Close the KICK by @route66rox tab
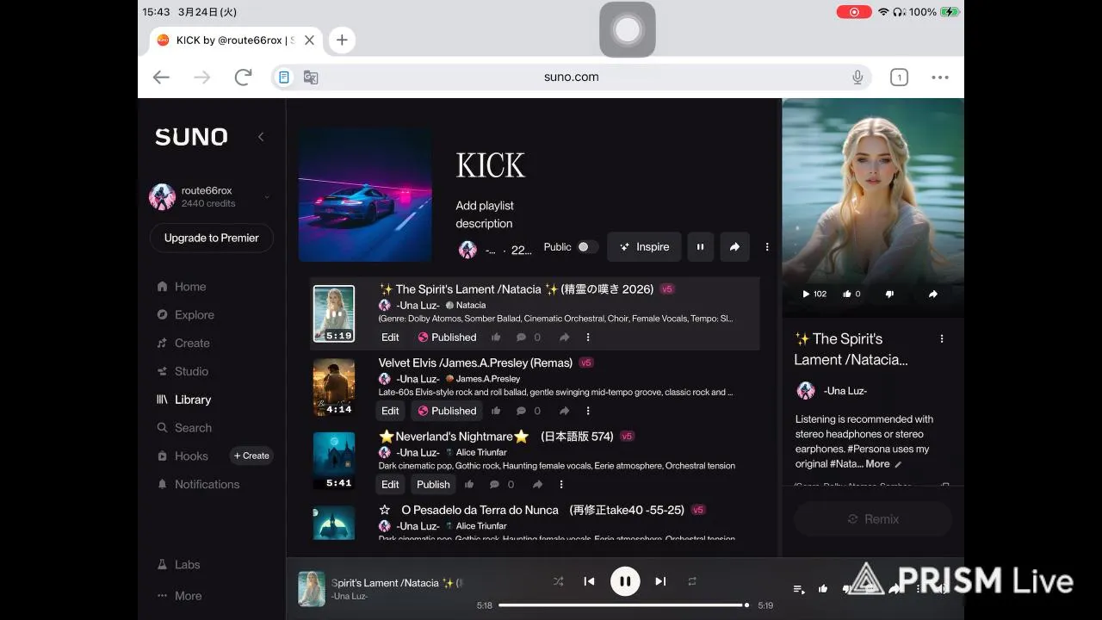The image size is (1102, 620). 309,40
